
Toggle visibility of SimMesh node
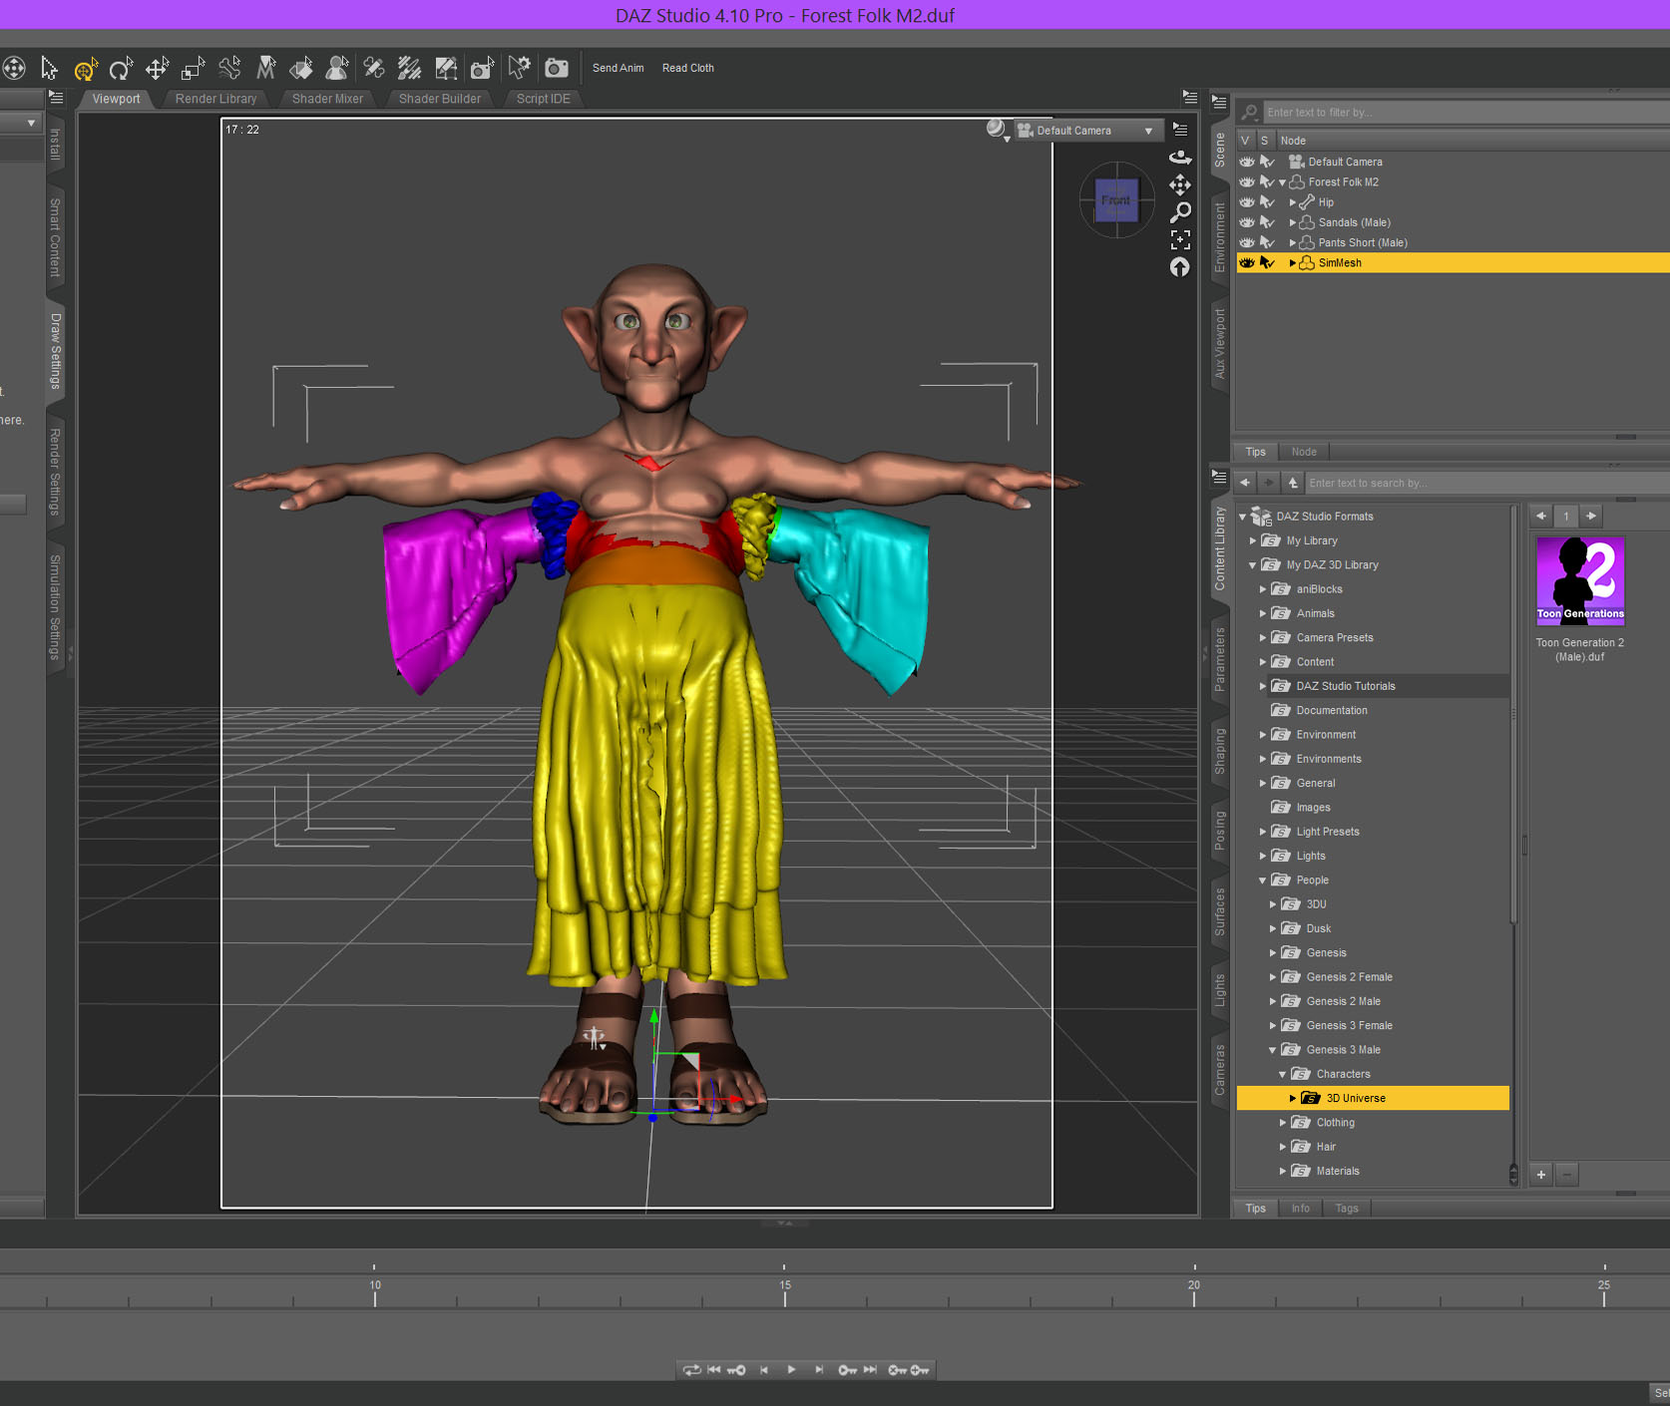(1247, 263)
